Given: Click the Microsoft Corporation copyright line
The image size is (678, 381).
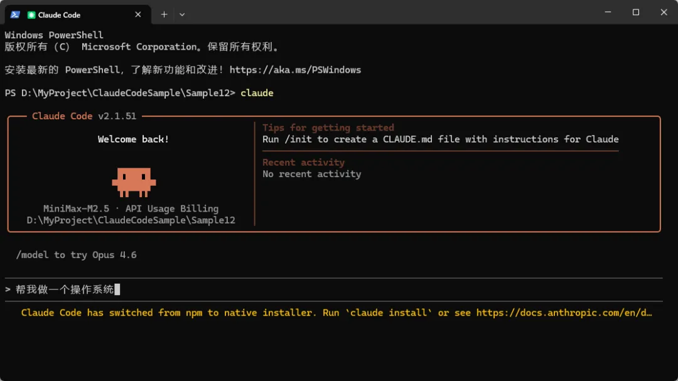Looking at the screenshot, I should click(x=143, y=46).
